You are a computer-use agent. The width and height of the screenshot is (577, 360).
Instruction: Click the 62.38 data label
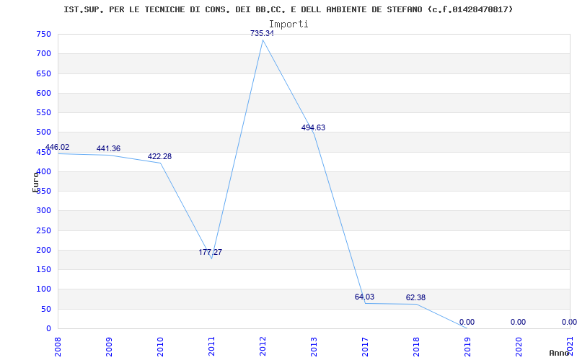pyautogui.click(x=416, y=297)
